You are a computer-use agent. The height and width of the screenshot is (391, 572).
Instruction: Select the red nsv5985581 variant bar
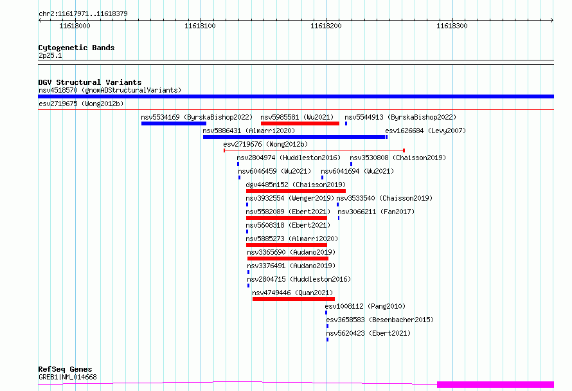coord(300,123)
